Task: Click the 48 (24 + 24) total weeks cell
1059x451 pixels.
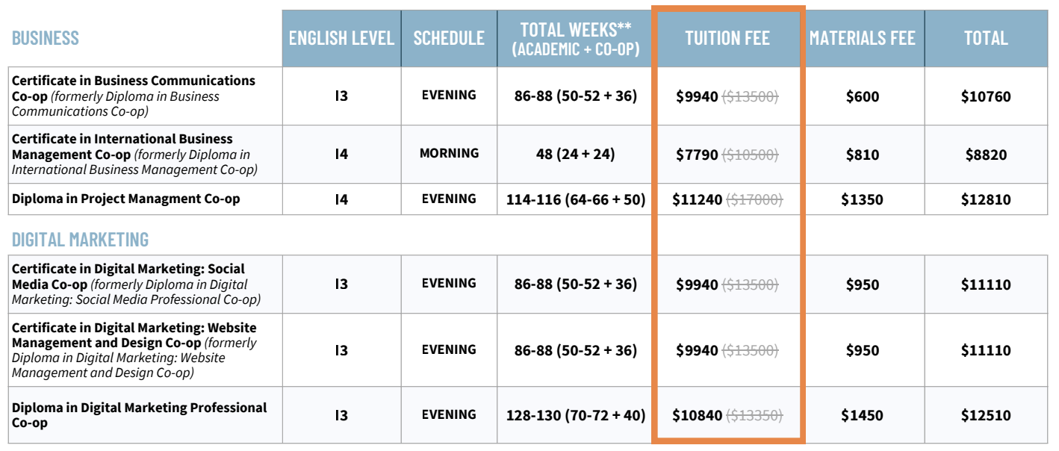Action: [575, 154]
